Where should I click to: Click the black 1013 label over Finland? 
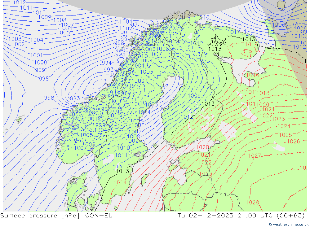pos(208,103)
